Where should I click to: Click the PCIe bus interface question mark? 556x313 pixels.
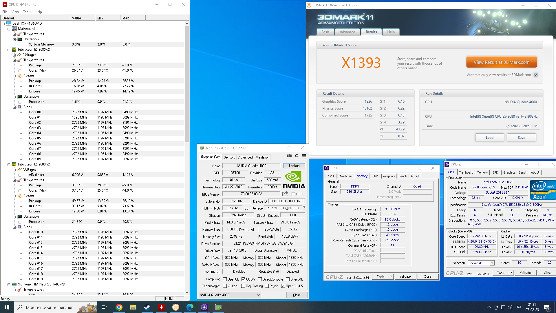(304, 208)
